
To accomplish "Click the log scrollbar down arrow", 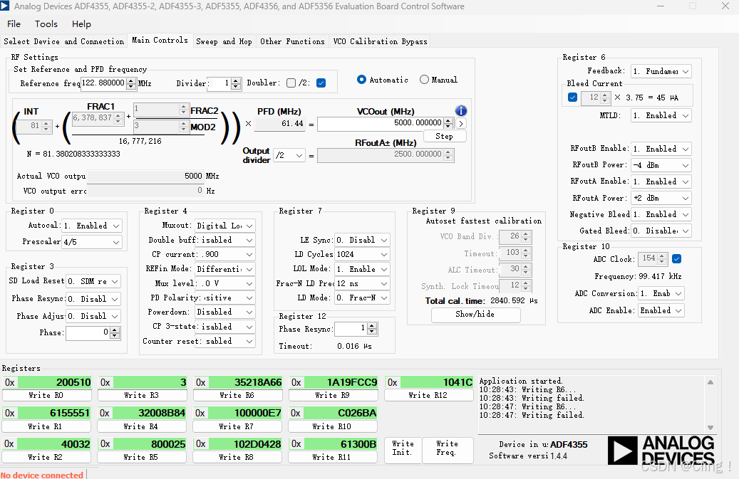I will coord(710,428).
